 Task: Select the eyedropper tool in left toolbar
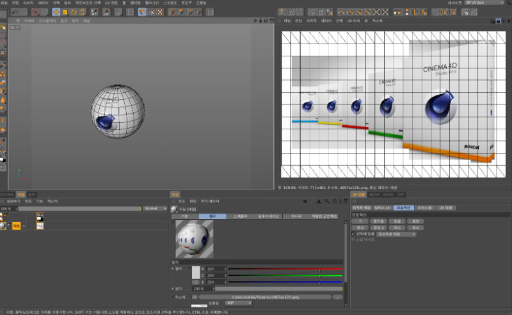click(3, 141)
